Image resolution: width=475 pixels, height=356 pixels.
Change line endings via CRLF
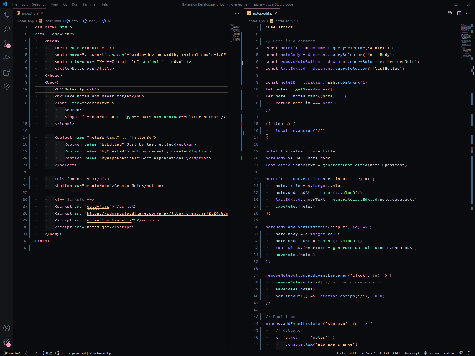(x=397, y=353)
